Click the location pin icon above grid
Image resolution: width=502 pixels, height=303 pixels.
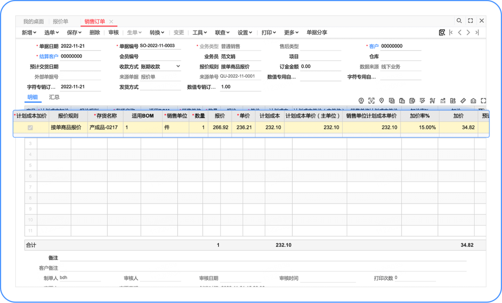pos(382,101)
